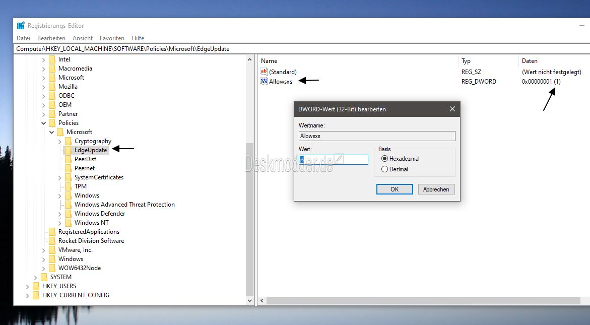This screenshot has width=590, height=325.
Task: Click the (Wert nicht festgelegt) data cell
Action: [x=552, y=72]
